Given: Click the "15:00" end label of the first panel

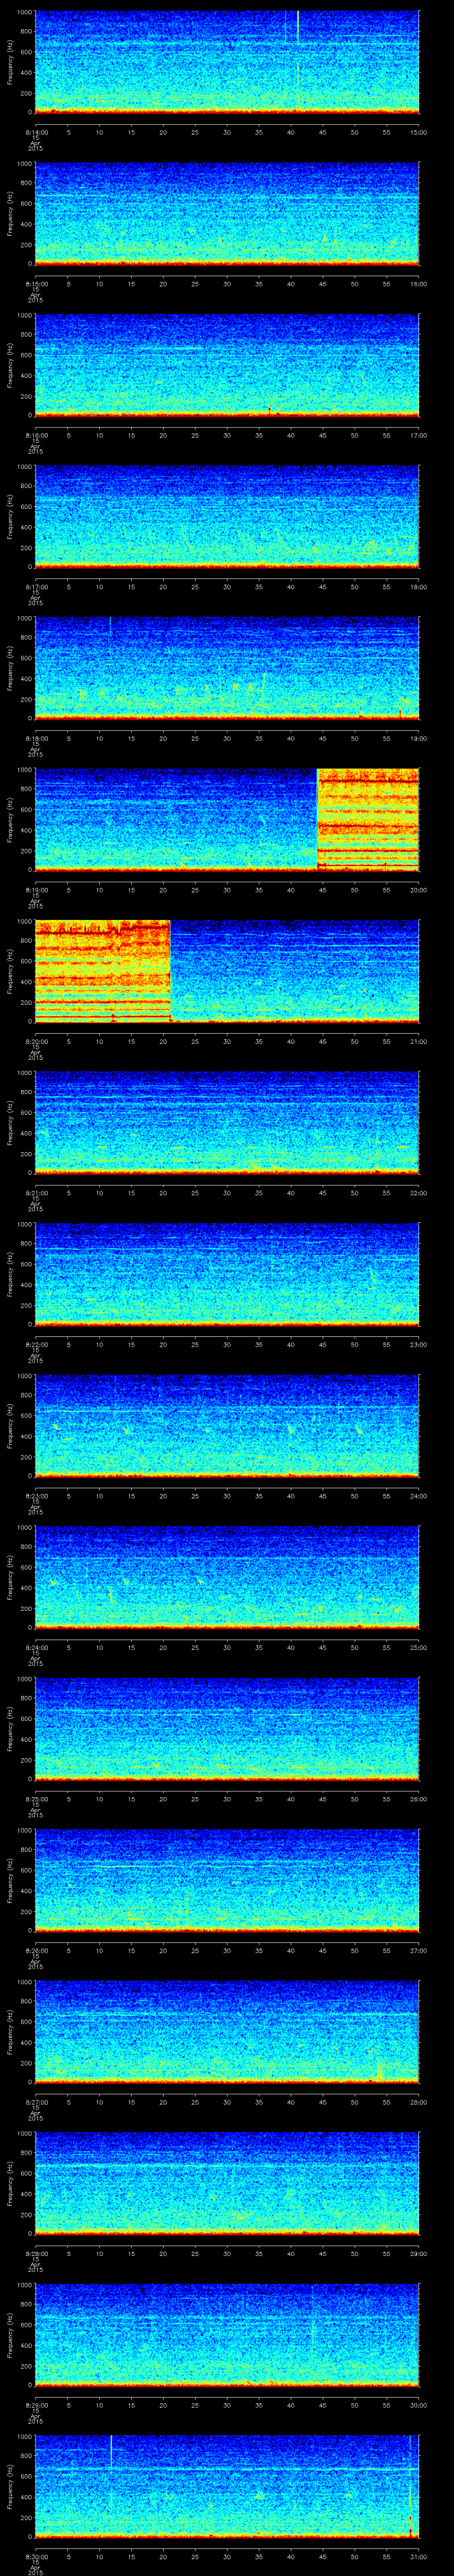Looking at the screenshot, I should click(419, 131).
